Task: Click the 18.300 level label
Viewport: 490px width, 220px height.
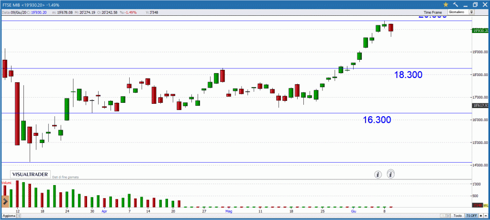Action: pyautogui.click(x=408, y=75)
